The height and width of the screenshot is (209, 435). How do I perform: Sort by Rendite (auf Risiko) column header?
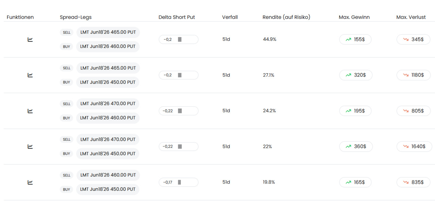click(x=286, y=17)
